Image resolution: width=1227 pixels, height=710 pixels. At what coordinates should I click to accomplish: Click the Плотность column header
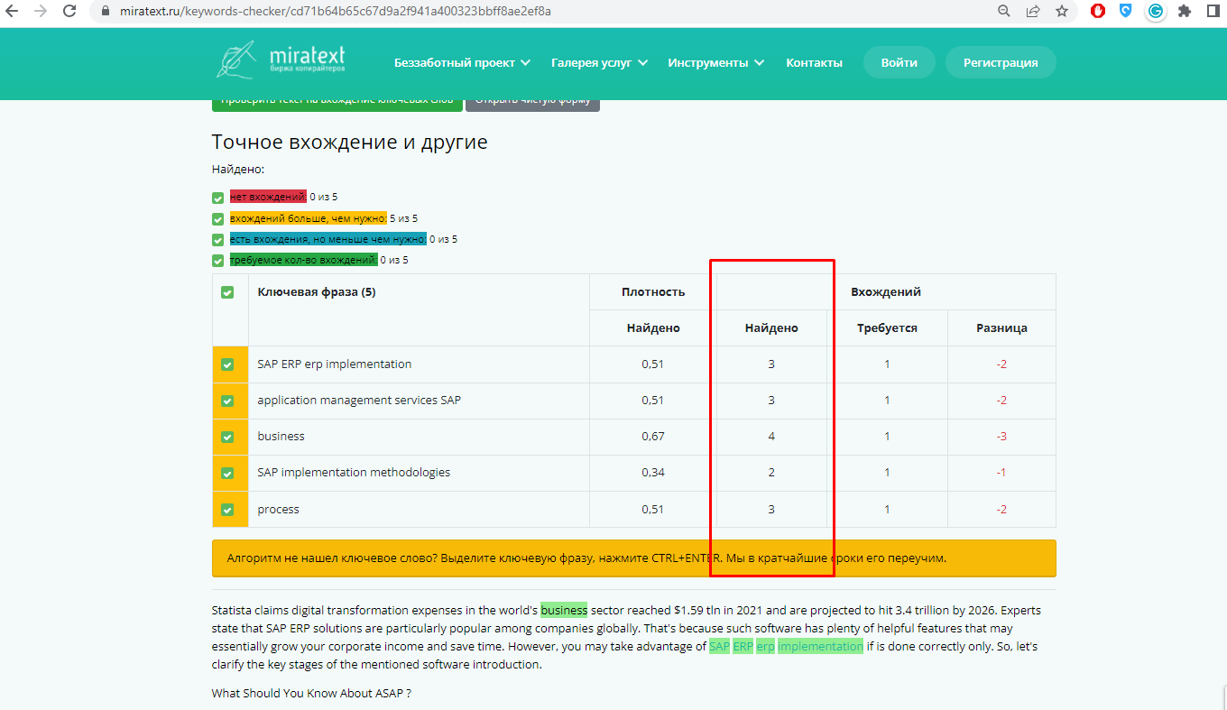653,291
